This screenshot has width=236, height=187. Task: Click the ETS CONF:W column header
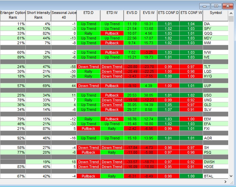click(x=191, y=16)
